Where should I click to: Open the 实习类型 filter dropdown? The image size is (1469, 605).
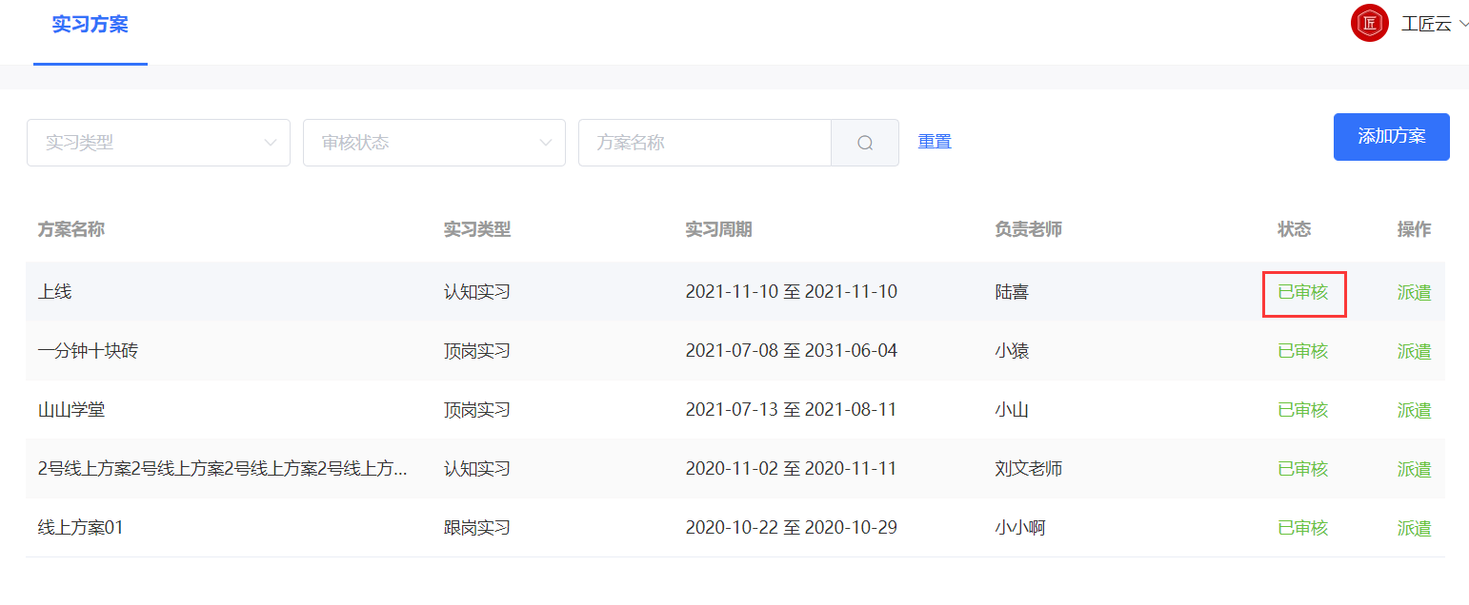[158, 142]
